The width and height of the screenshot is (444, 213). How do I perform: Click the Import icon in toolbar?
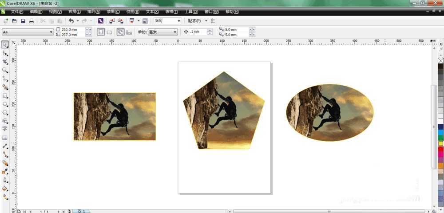coord(111,21)
